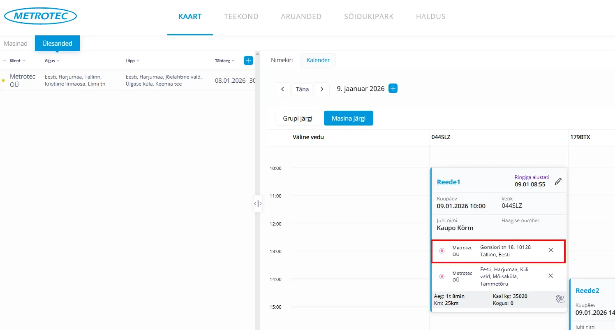The height and width of the screenshot is (330, 615).
Task: Go to next day arrow
Action: (322, 89)
